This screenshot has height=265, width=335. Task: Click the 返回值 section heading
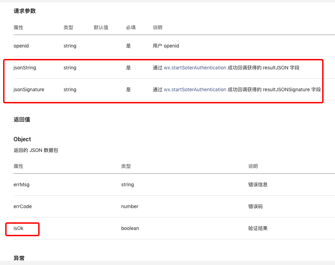22,119
